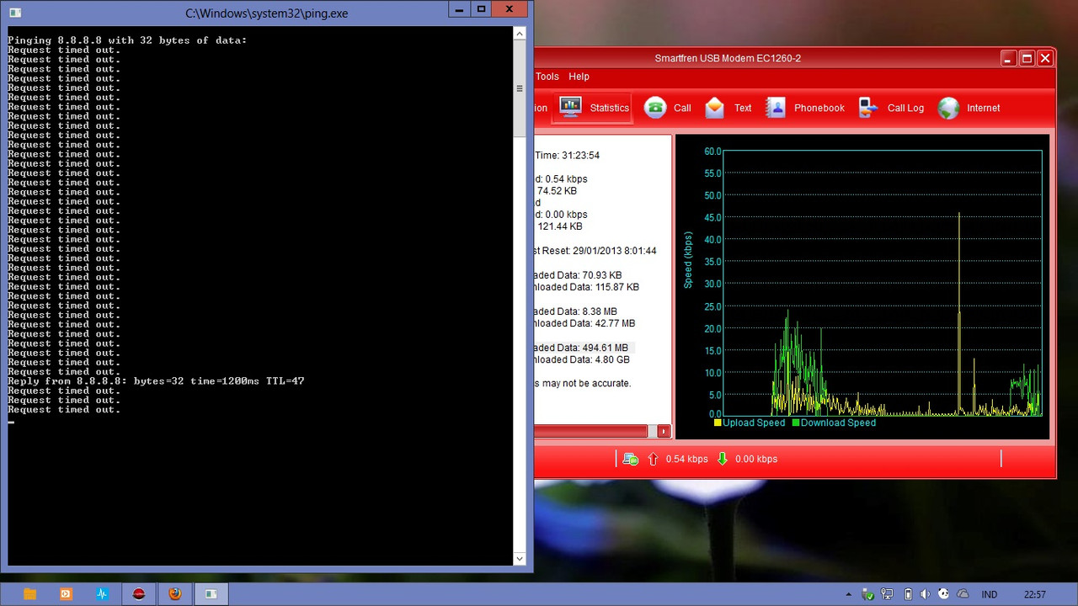
Task: Click the 'may not be accurate.' note
Action: click(x=583, y=383)
